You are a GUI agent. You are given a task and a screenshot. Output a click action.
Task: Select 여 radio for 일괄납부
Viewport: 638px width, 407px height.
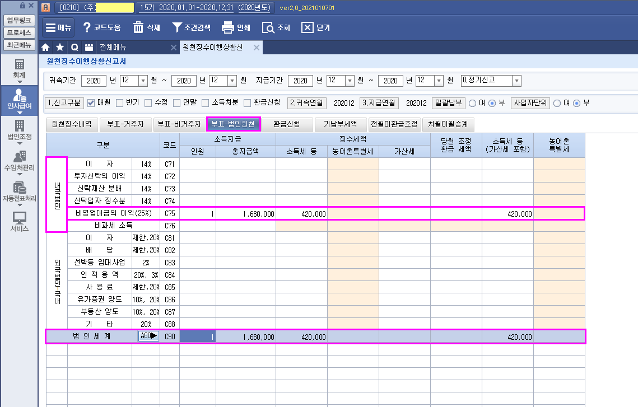point(473,103)
